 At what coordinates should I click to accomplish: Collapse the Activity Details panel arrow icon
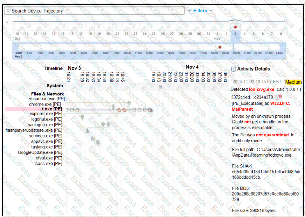[x=233, y=69]
